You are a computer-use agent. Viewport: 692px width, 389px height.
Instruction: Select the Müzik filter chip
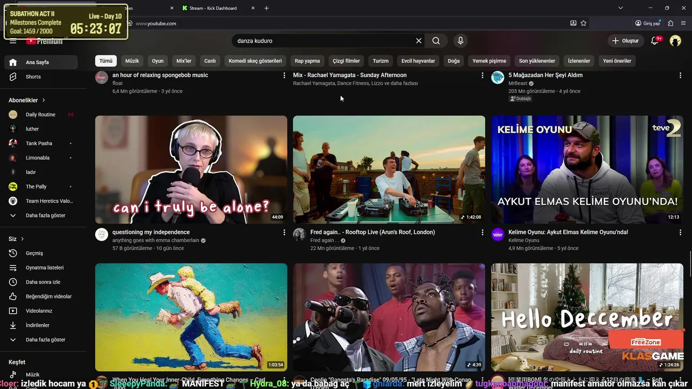tap(132, 61)
